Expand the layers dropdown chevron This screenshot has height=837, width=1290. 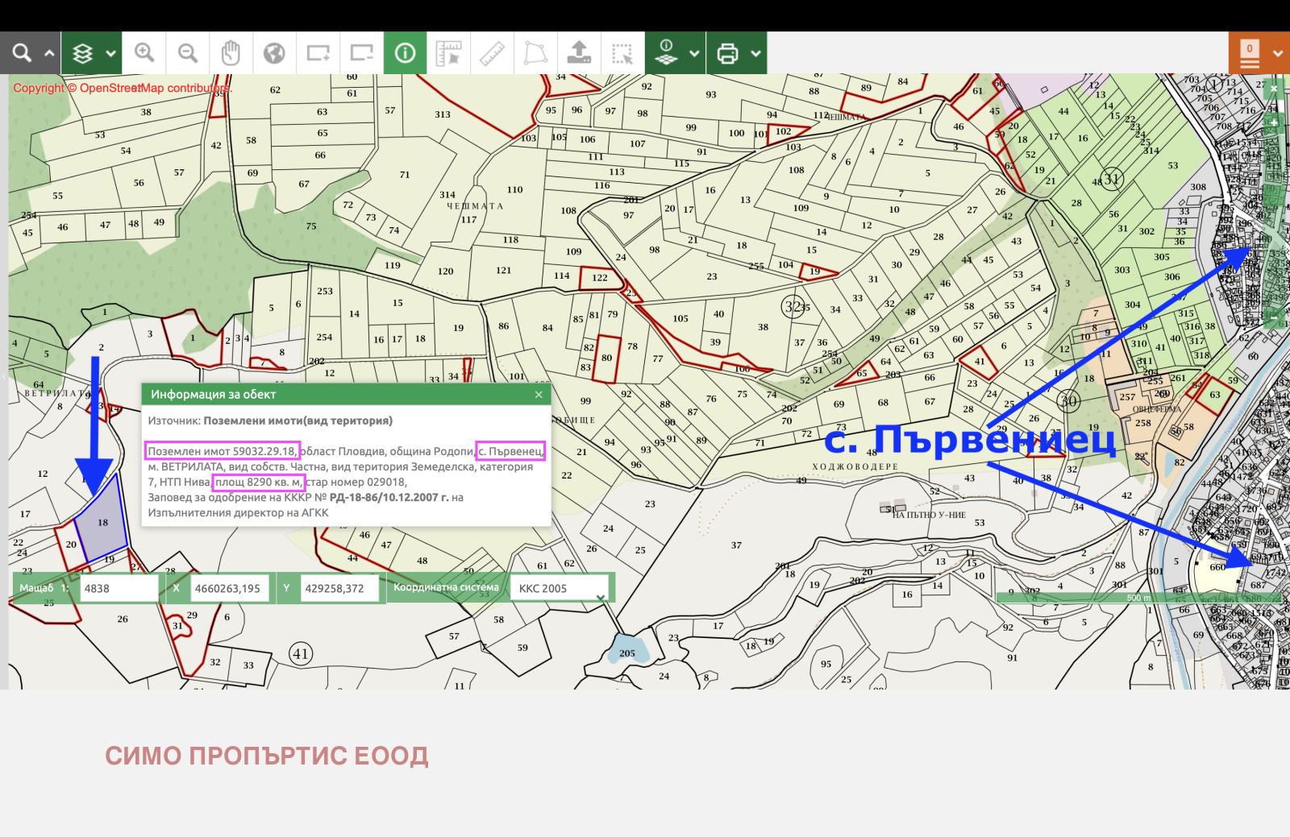[x=111, y=52]
